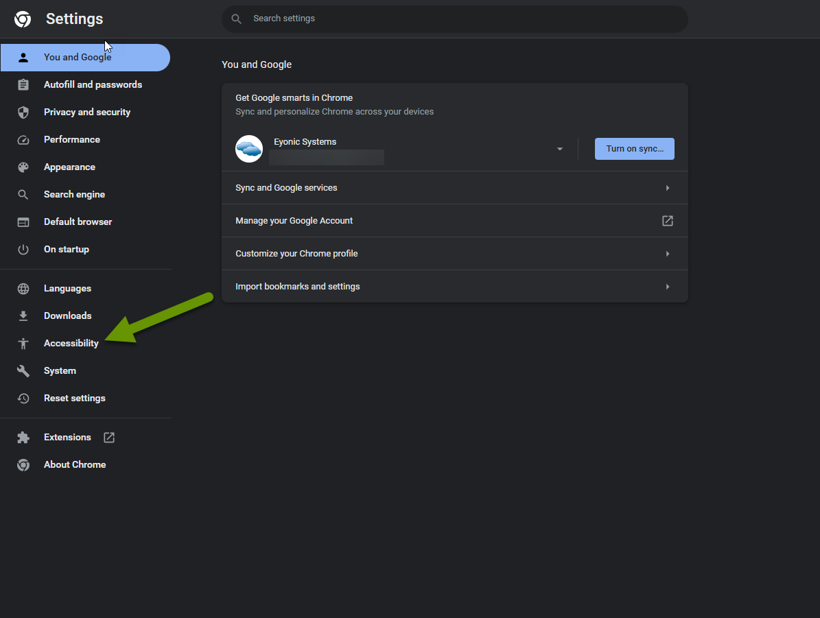Click the Eyonic Systems profile avatar
820x618 pixels.
pos(249,149)
